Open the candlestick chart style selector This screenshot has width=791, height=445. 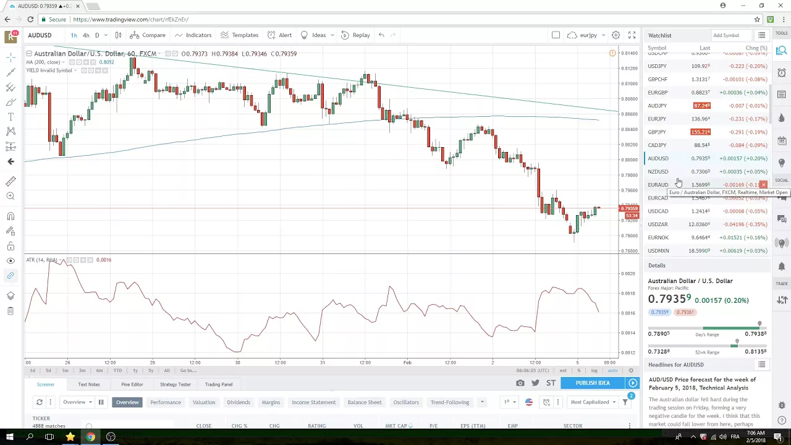[118, 35]
